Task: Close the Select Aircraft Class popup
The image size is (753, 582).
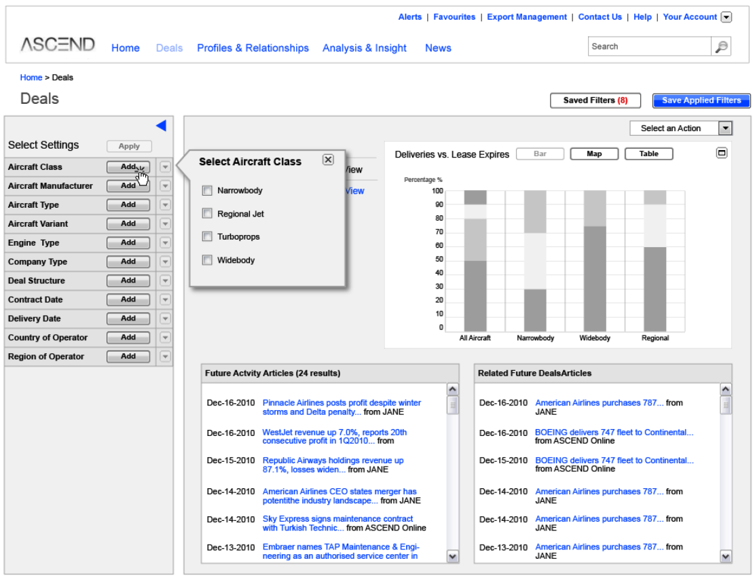Action: point(328,160)
